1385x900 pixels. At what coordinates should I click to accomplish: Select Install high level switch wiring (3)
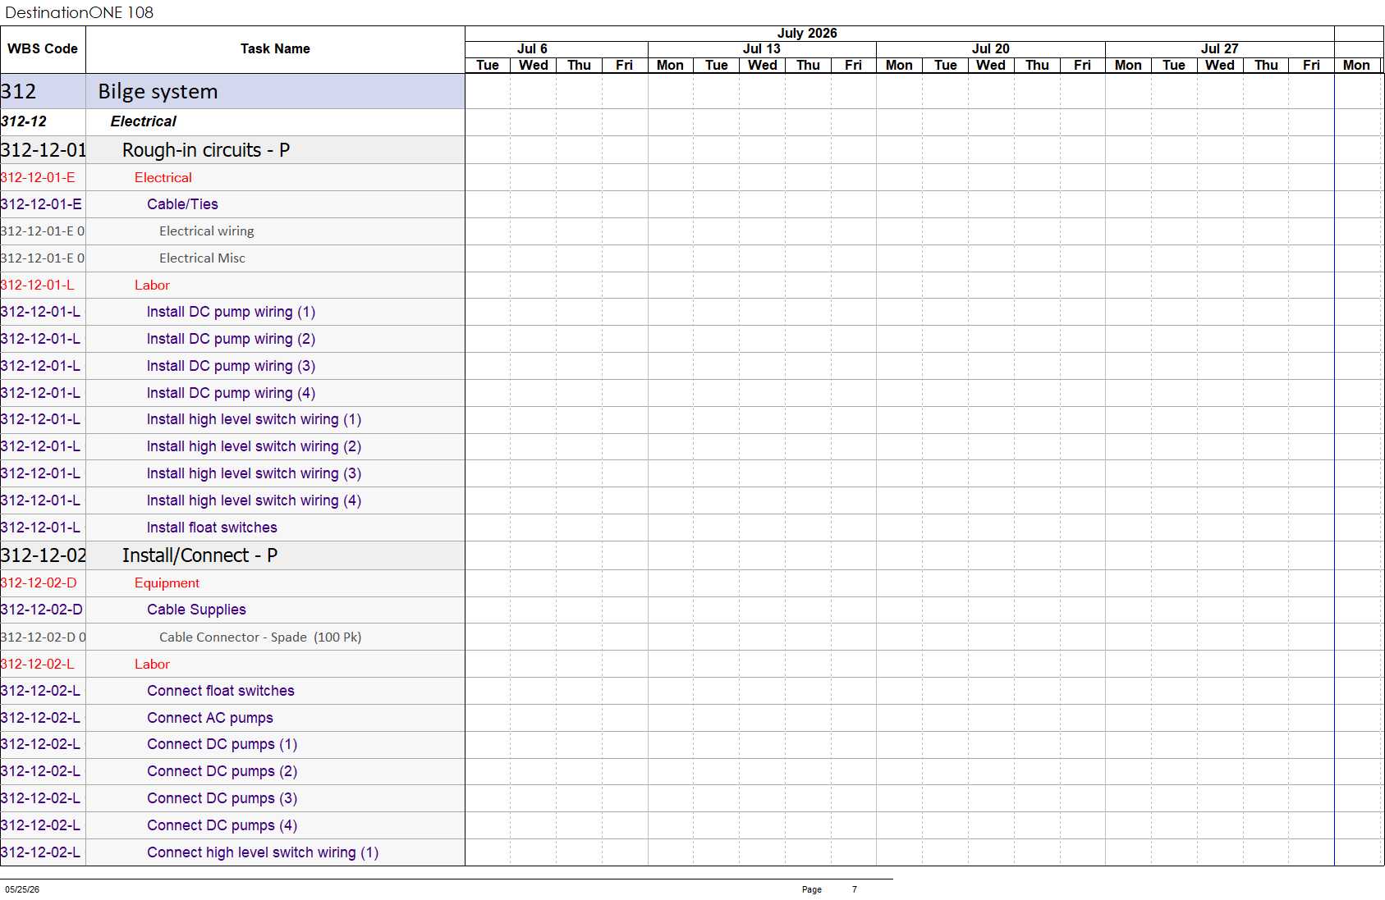tap(232, 473)
